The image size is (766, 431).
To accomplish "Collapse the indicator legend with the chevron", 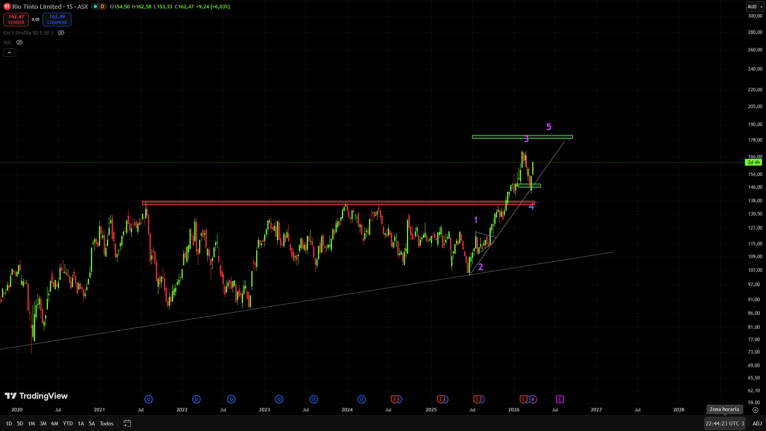I will tap(9, 52).
